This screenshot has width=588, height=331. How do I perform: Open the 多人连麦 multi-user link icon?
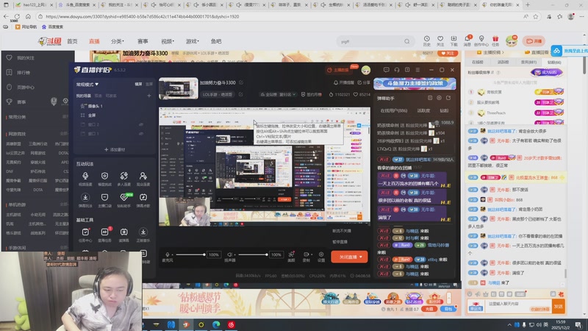(x=123, y=178)
